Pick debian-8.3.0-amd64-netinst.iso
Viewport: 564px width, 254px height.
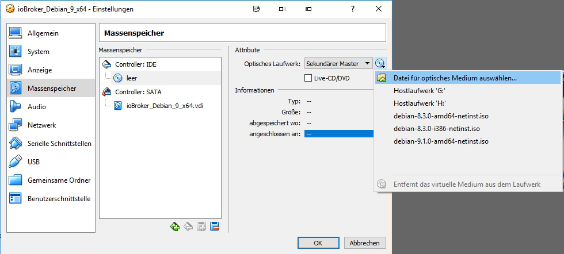click(468, 116)
